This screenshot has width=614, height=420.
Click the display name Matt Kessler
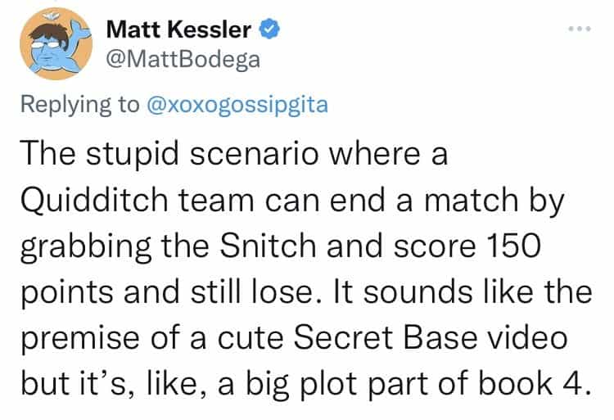click(179, 31)
